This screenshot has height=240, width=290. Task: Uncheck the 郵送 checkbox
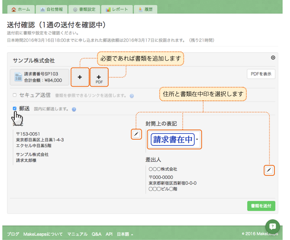[x=14, y=109]
